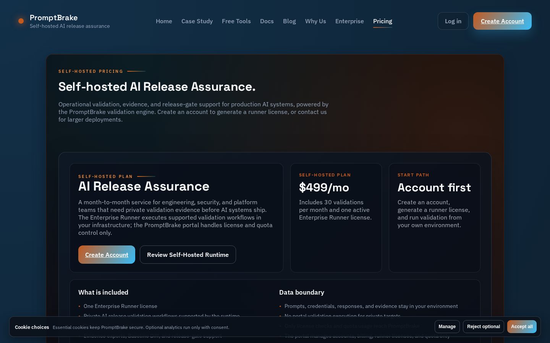Open the PromptBrake brand name link

[x=53, y=18]
